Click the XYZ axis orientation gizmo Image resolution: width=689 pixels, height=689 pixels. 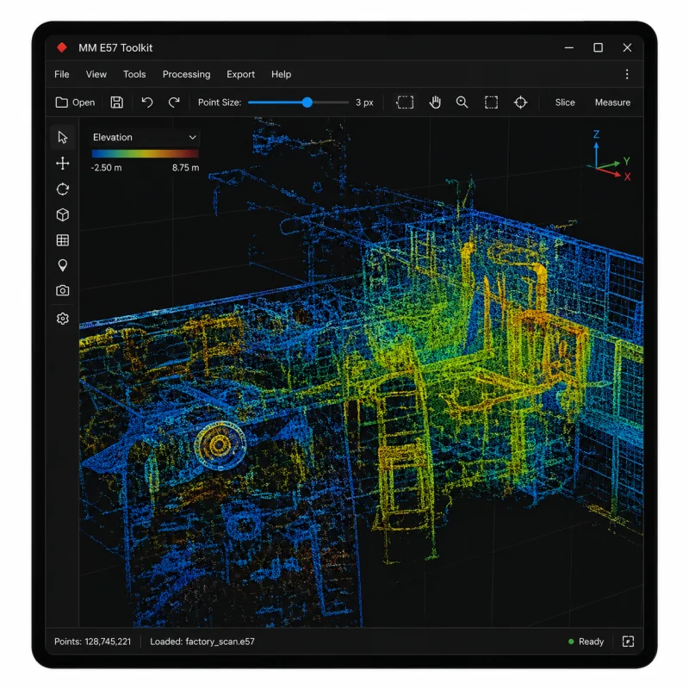pyautogui.click(x=609, y=156)
